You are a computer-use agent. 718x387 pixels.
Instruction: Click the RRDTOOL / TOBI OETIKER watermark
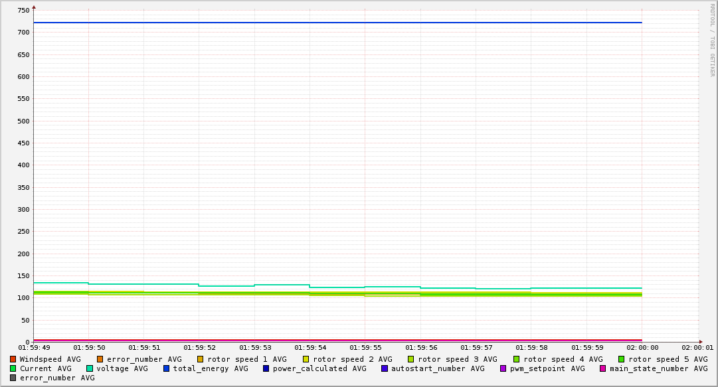pos(712,40)
